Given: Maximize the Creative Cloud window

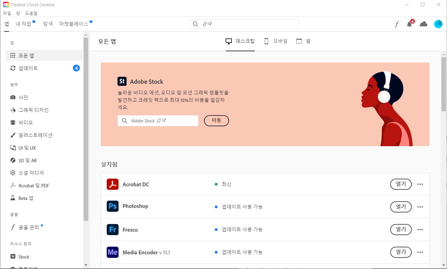Looking at the screenshot, I should click(x=423, y=5).
